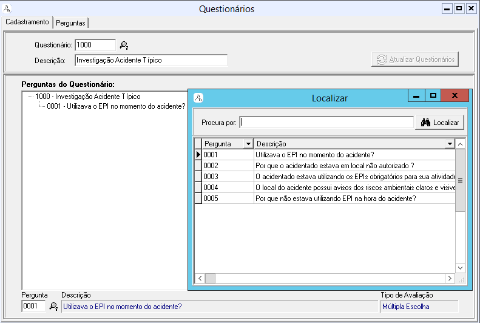Click the Questionários window app icon
480x323 pixels.
(x=7, y=8)
